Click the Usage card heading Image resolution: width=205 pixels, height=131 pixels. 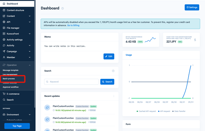pyautogui.click(x=129, y=55)
